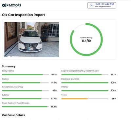Click the Exterior progress bar
The image size is (131, 120).
coord(26,99)
